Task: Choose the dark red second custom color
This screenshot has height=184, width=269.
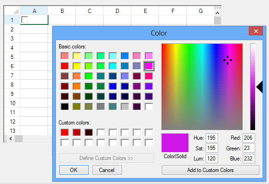Action: pos(77,132)
